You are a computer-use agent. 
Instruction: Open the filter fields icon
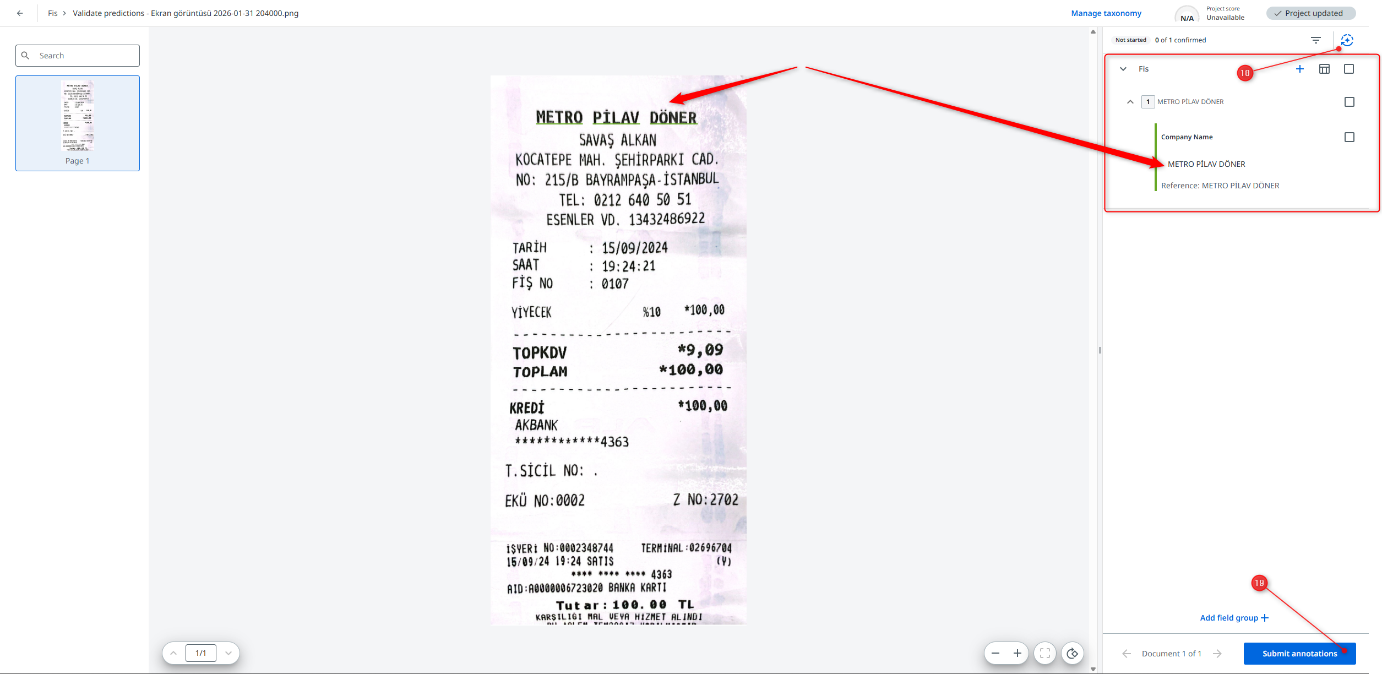(x=1316, y=40)
